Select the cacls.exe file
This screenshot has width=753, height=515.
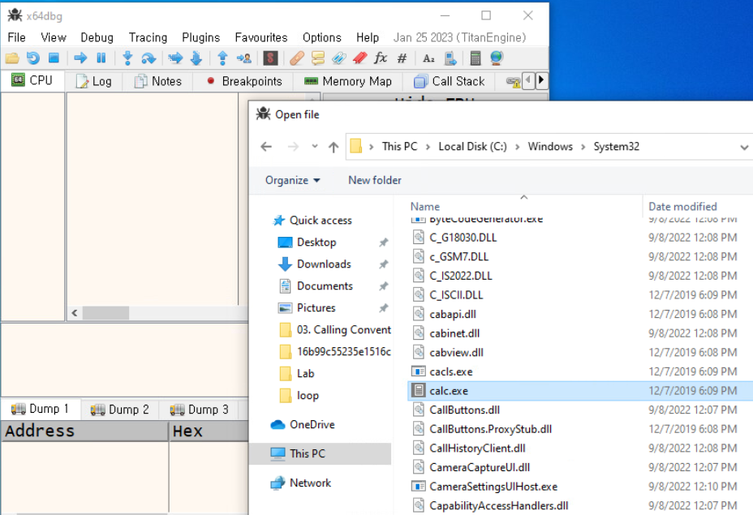tap(579, 371)
